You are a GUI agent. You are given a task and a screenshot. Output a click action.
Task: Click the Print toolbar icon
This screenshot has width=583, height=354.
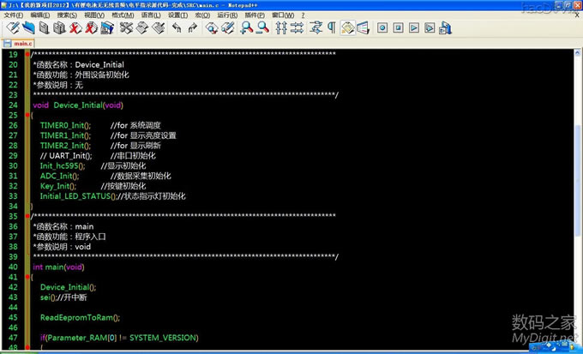106,28
